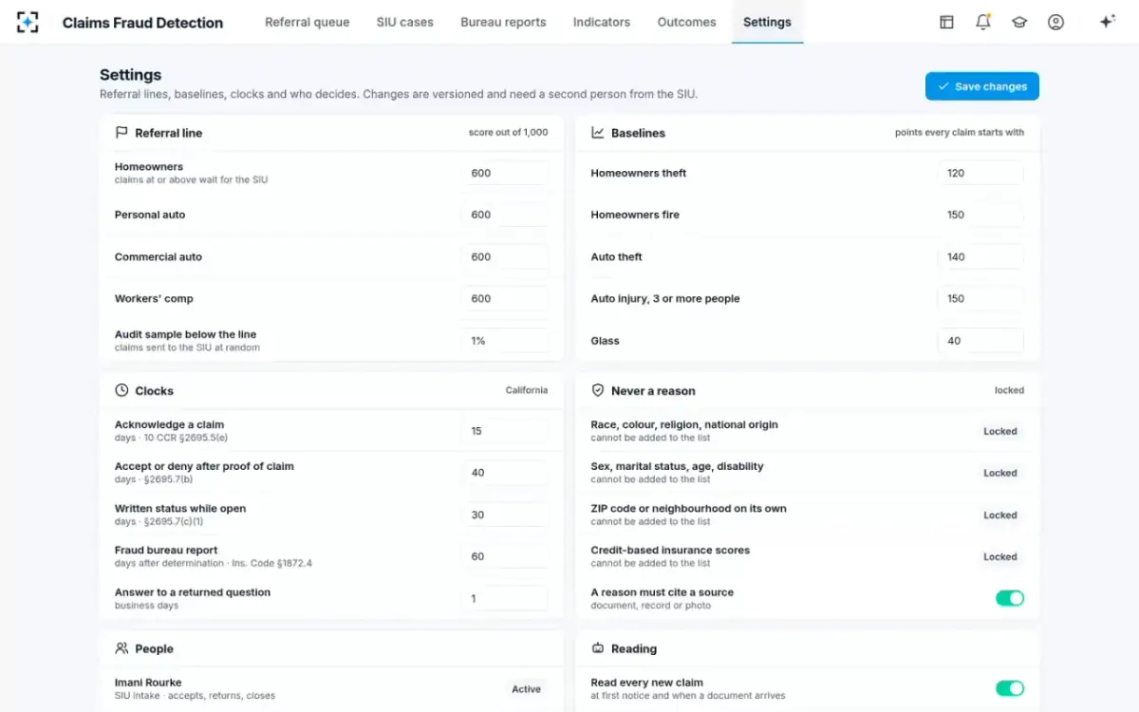Open the user account icon
1139x712 pixels.
(x=1055, y=22)
